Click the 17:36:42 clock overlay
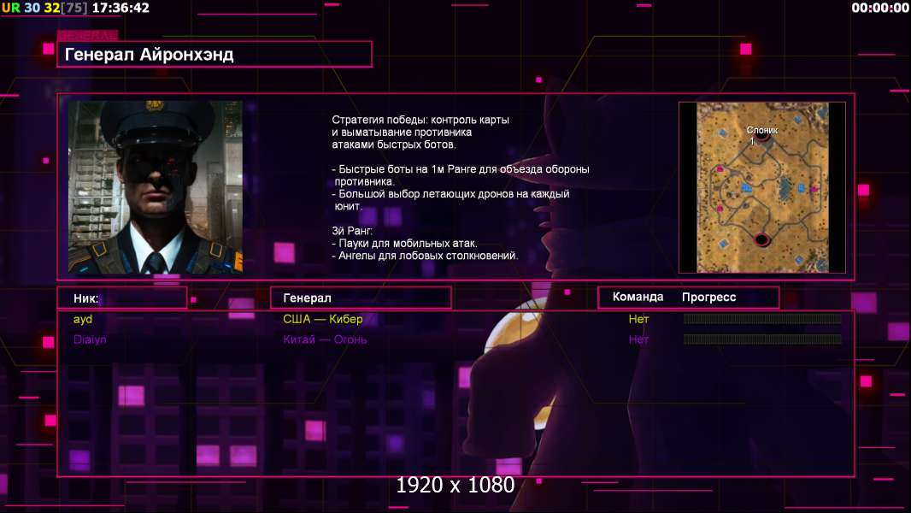Viewport: 911px width, 513px height. click(120, 9)
